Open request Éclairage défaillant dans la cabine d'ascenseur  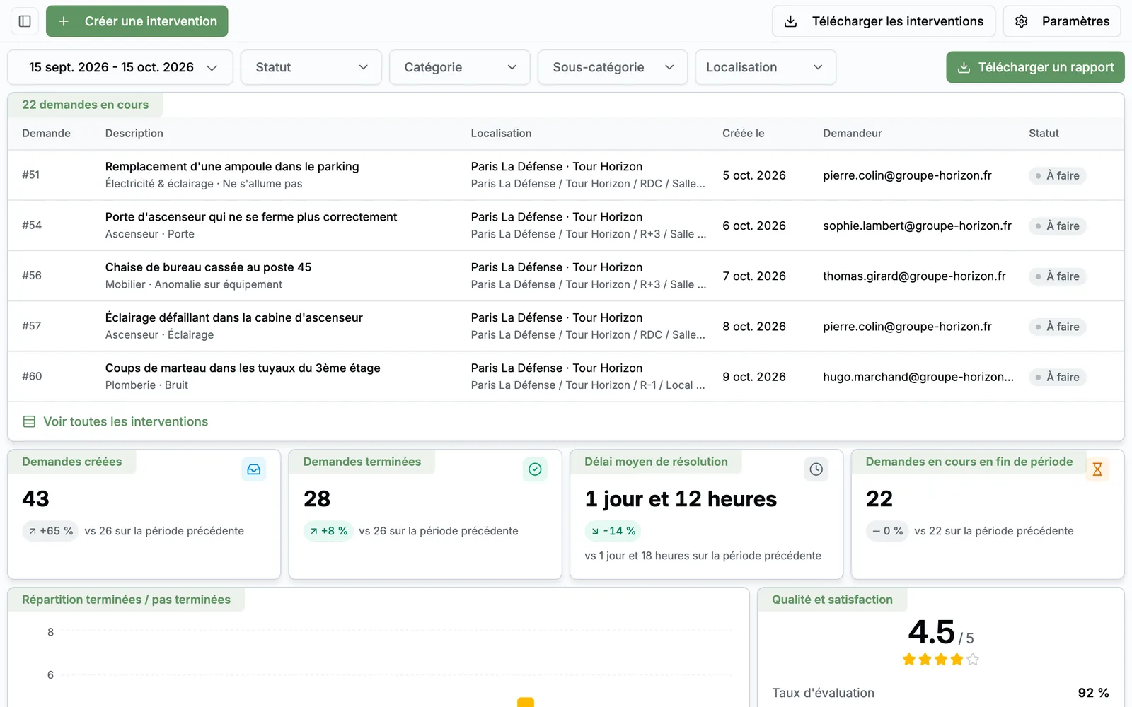[x=566, y=326]
